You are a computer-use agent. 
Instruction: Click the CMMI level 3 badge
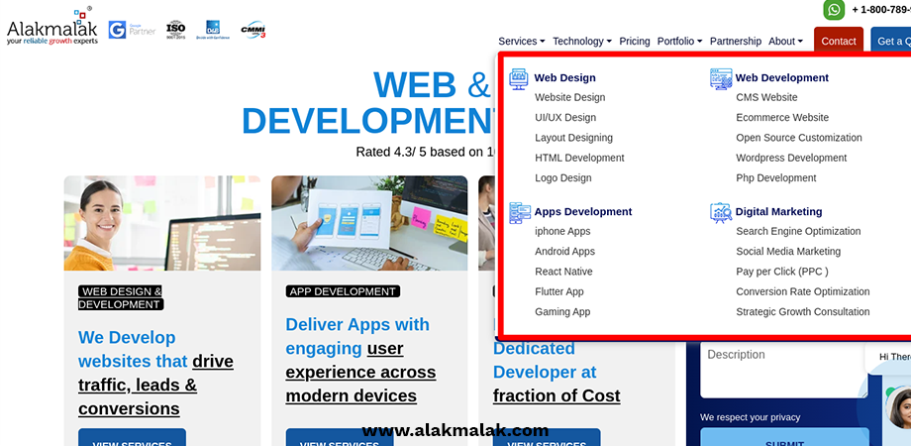coord(253,30)
